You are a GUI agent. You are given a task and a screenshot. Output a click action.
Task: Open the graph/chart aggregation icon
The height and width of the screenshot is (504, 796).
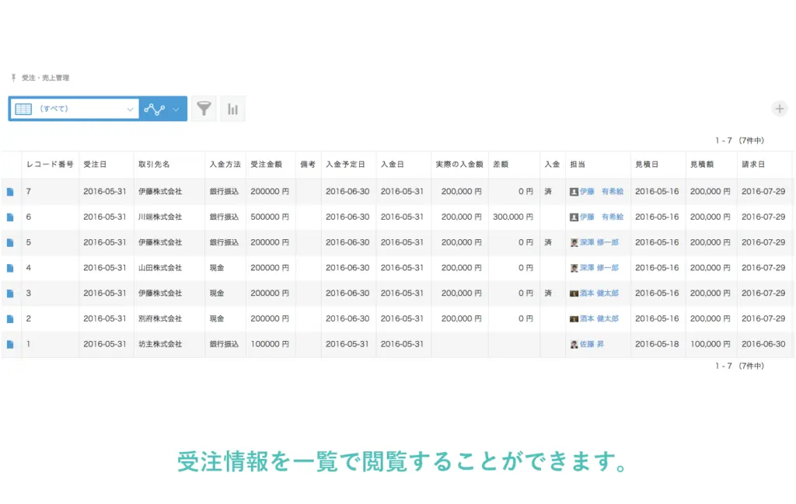coord(232,108)
